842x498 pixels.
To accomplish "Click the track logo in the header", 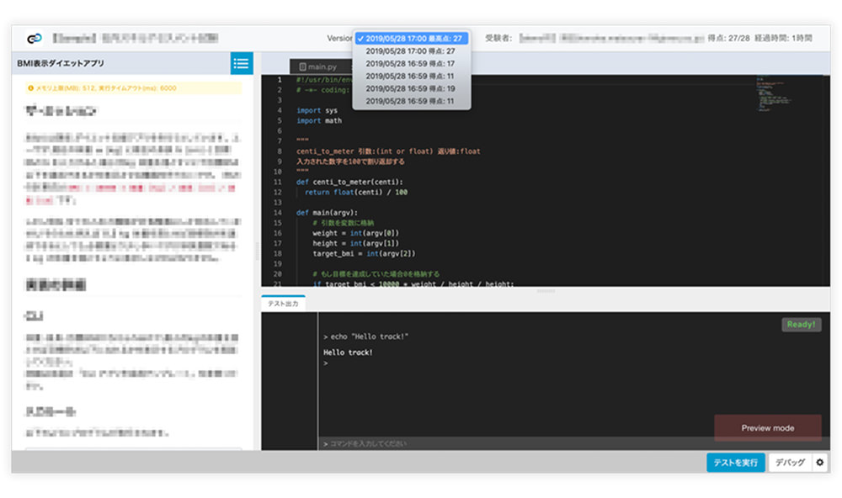I will tap(35, 39).
